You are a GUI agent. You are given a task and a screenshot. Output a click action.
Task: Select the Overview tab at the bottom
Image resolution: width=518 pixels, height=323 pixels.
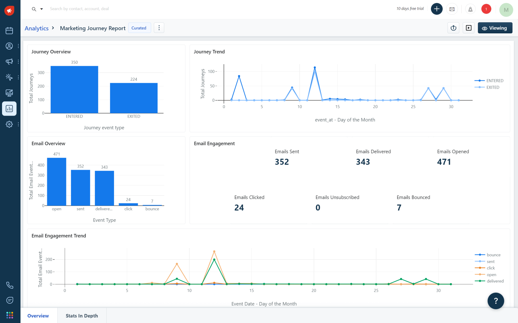pos(38,316)
